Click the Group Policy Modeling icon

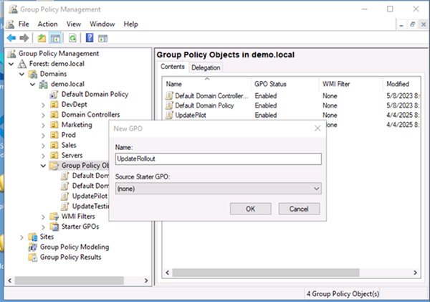coord(33,247)
